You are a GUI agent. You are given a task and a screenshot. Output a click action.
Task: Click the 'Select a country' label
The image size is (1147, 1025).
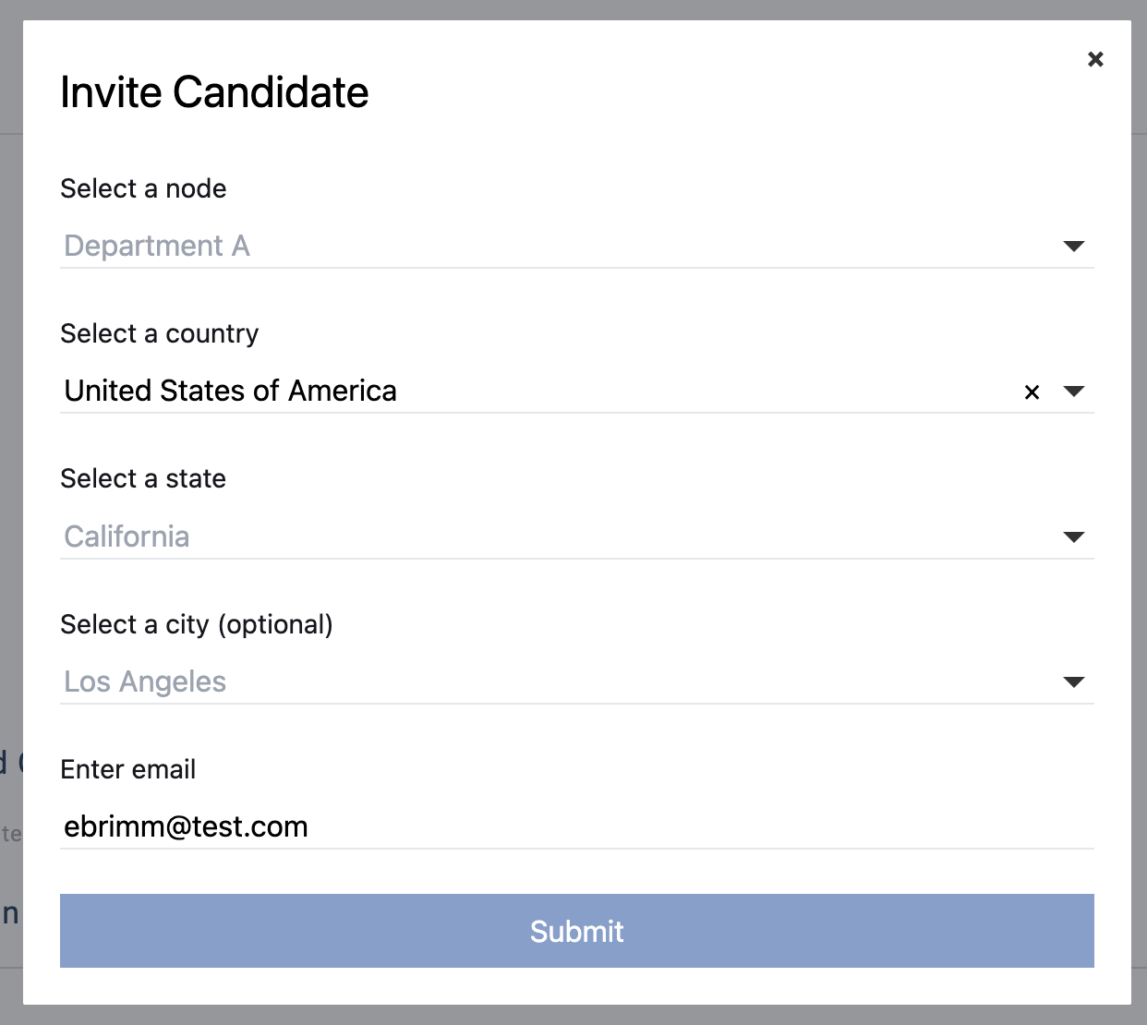click(x=160, y=333)
